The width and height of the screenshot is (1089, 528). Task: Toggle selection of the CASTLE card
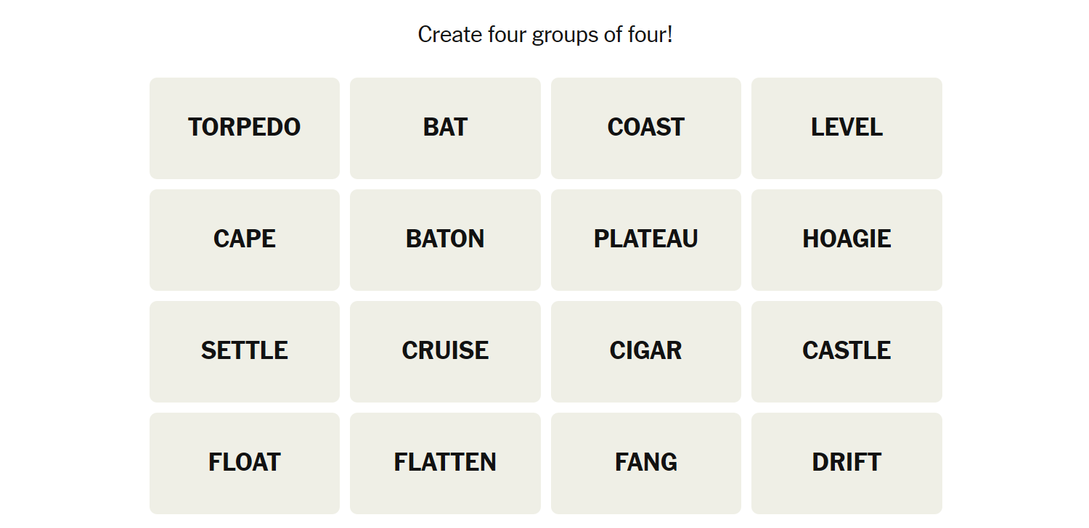tap(847, 351)
